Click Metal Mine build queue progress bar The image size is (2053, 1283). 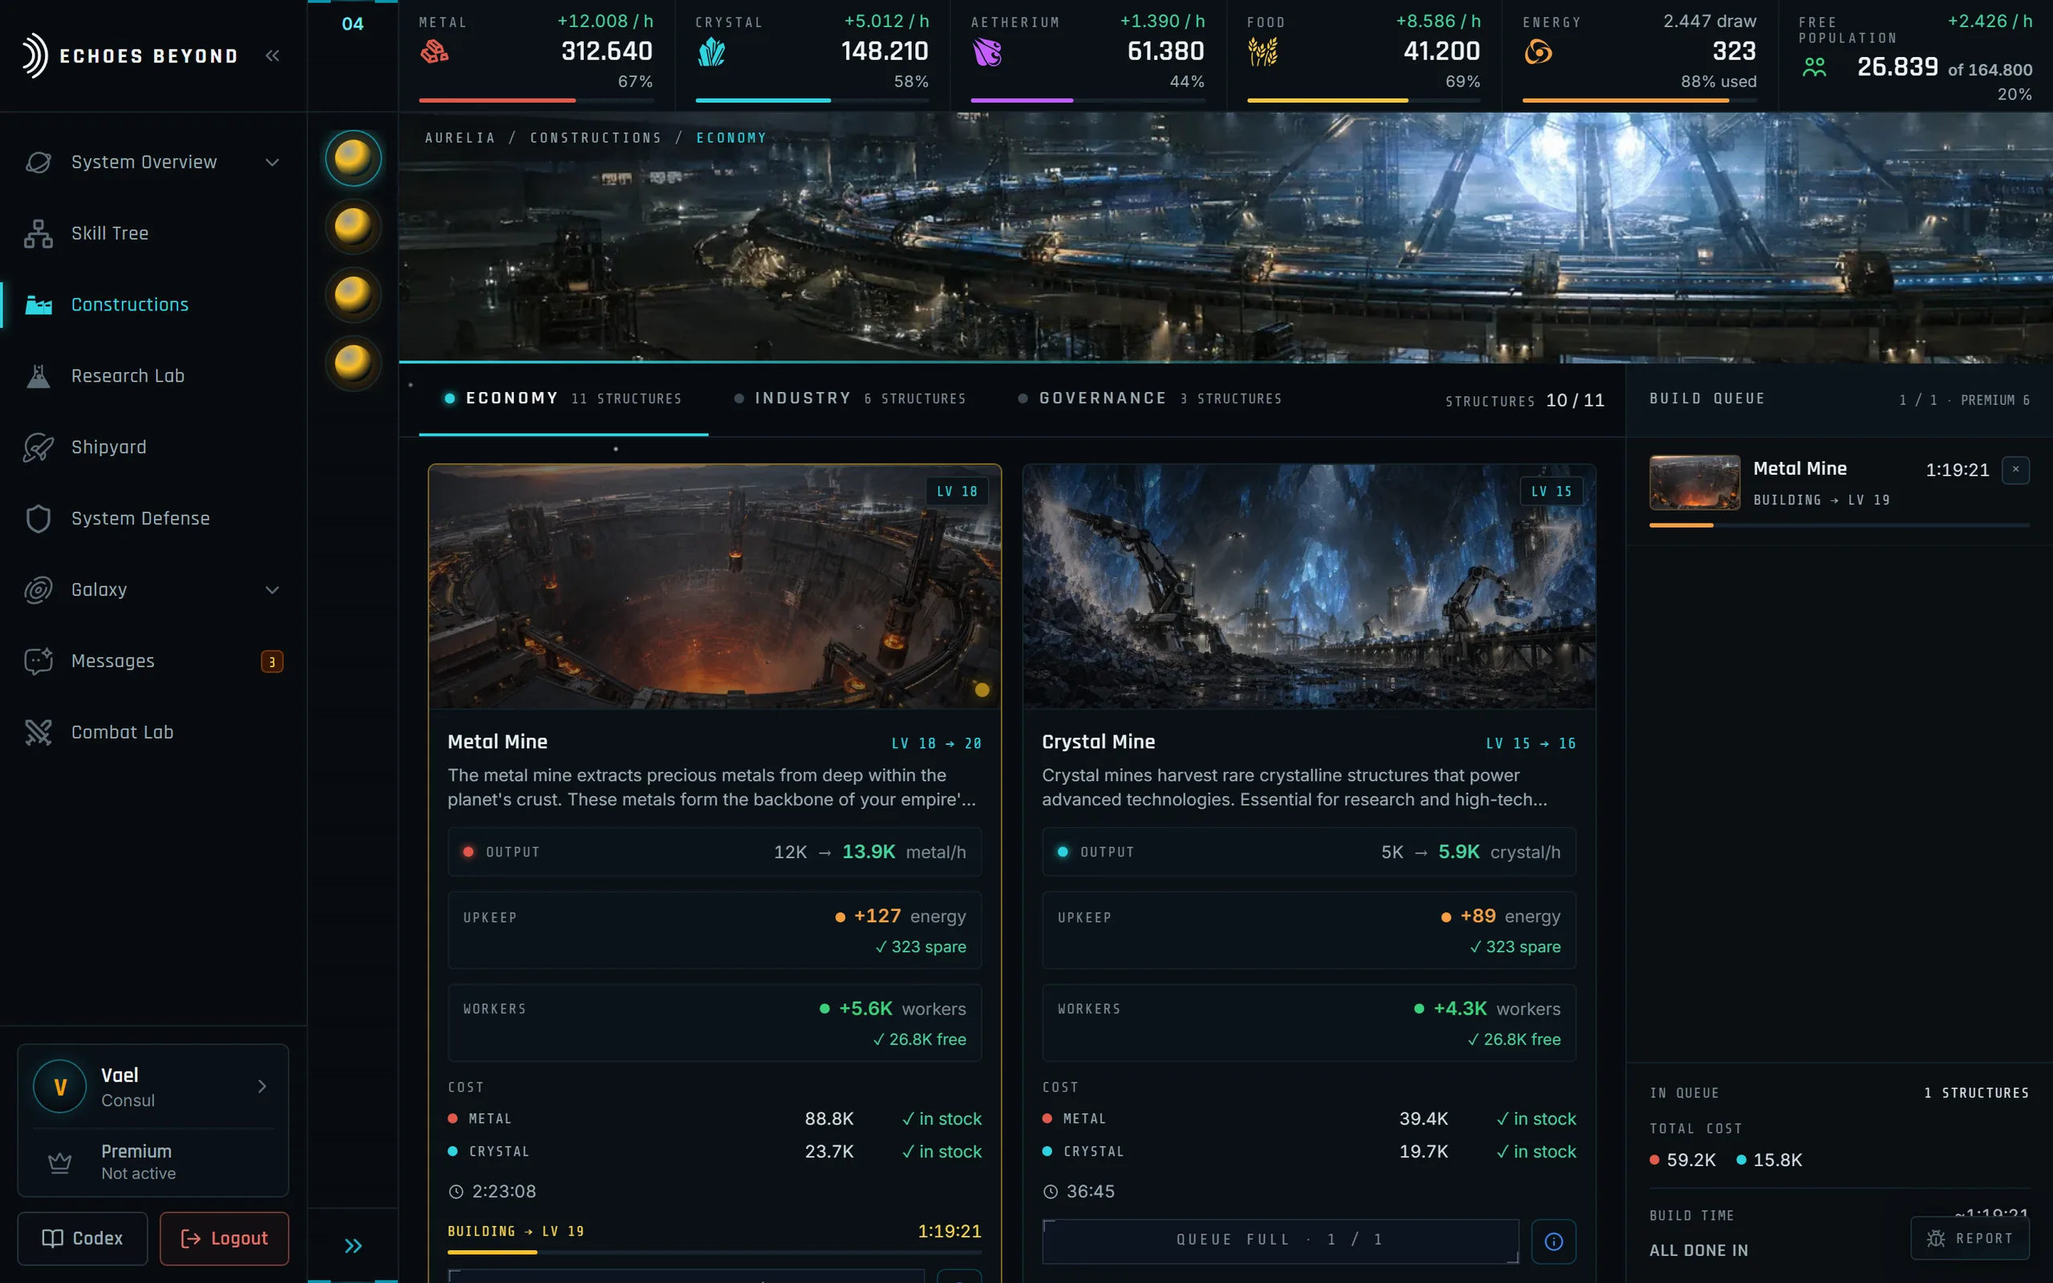pos(1838,525)
